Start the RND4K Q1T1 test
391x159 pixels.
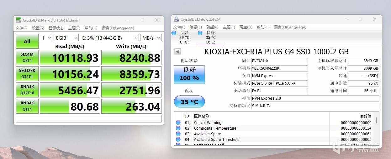[27, 106]
